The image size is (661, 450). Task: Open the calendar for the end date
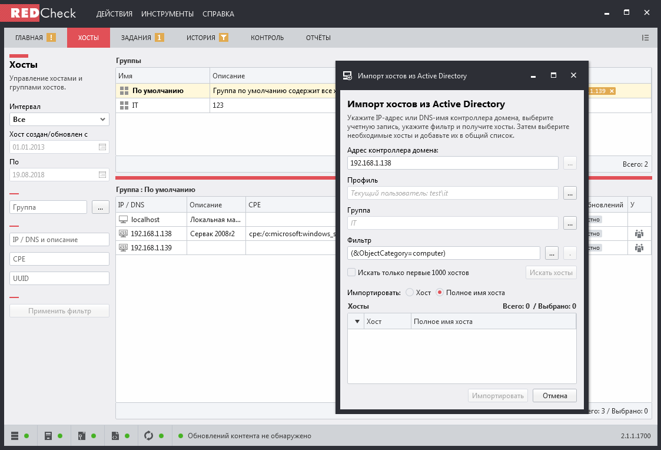[102, 175]
